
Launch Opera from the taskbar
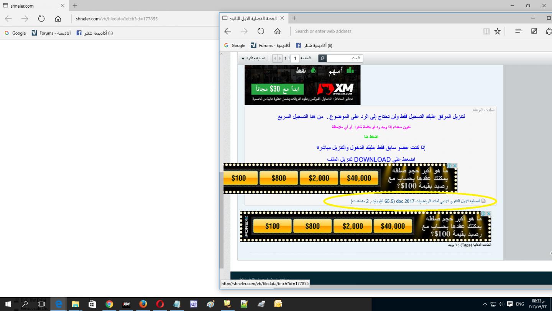coord(160,304)
